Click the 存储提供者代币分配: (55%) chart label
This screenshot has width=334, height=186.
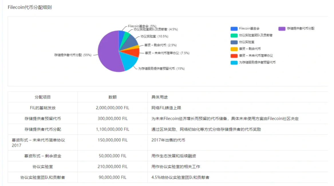click(x=73, y=55)
